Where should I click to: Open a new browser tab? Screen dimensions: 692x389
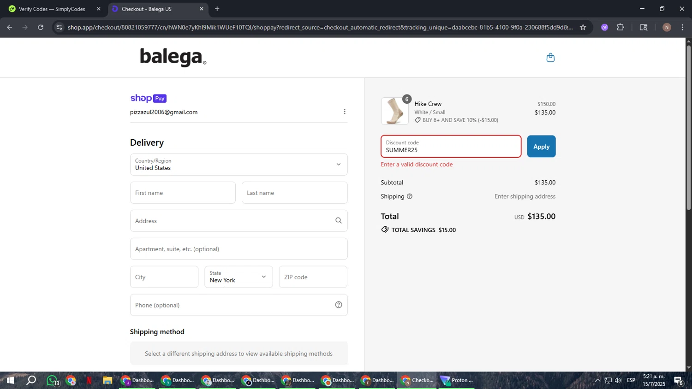tap(217, 9)
